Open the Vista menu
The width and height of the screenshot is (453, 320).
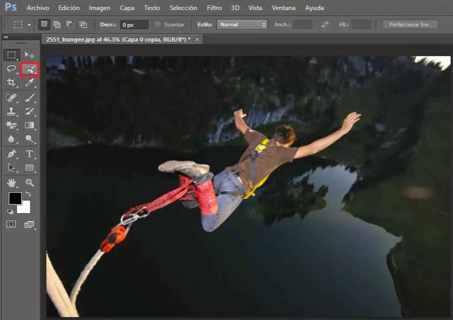tap(255, 8)
